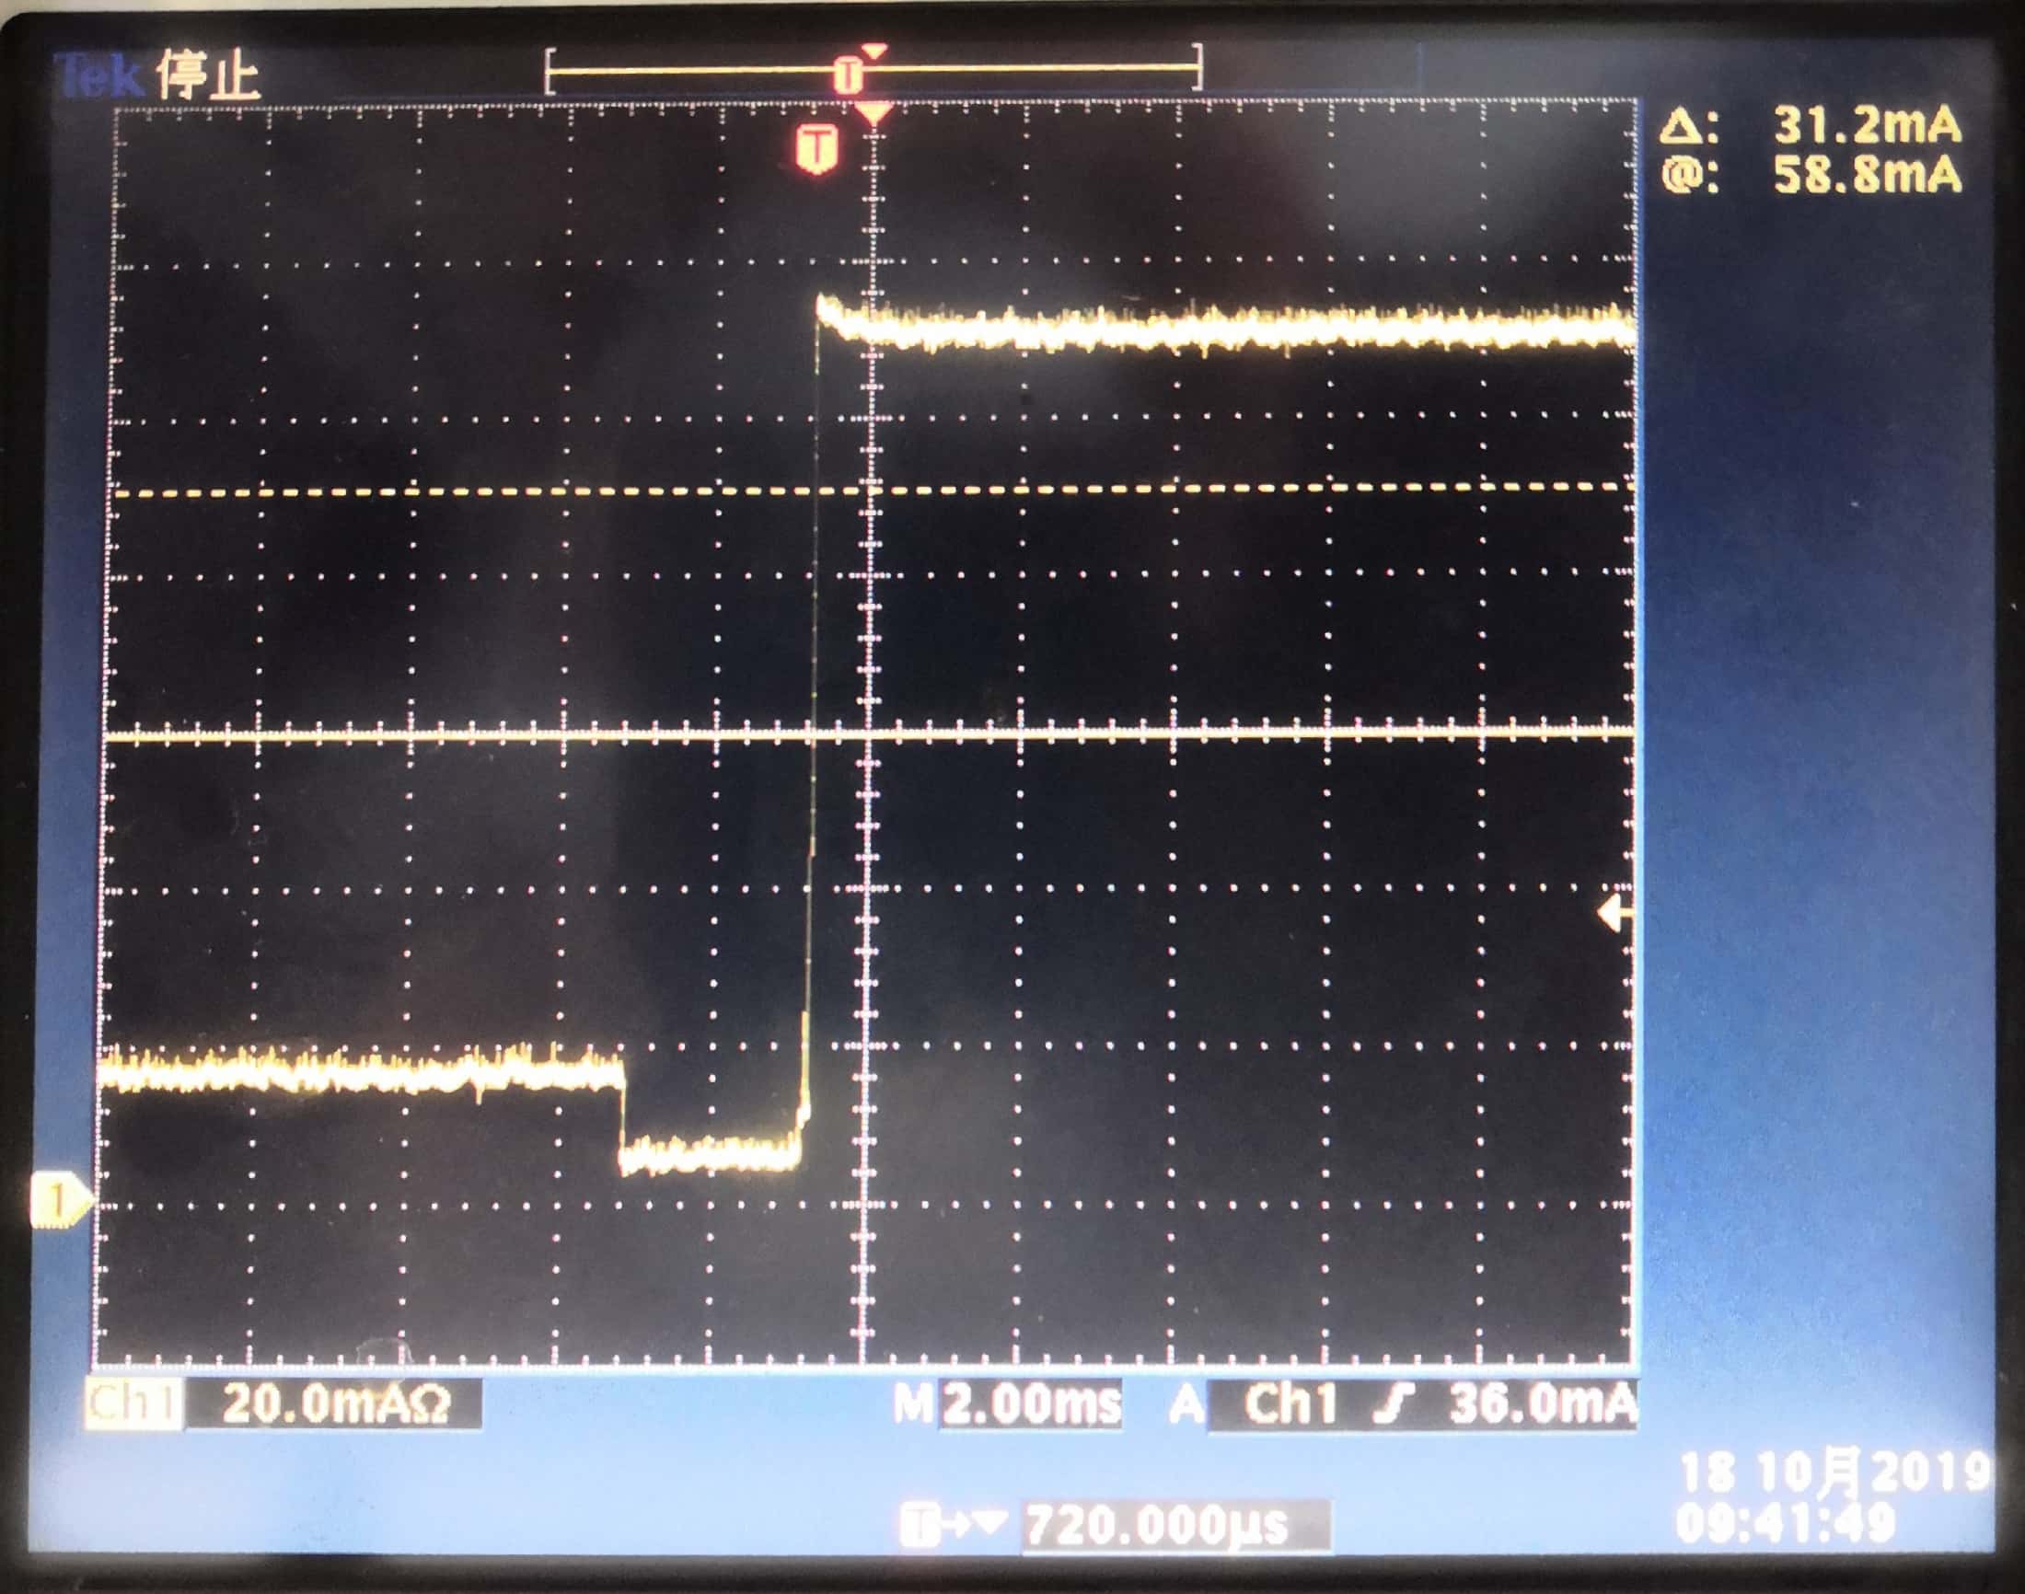Click the channel 1 ground marker on the left
Viewport: 2025px width, 1594px height.
(x=60, y=1201)
